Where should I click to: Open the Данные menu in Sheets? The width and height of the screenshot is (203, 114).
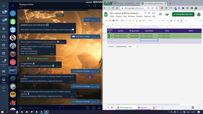pos(147,16)
